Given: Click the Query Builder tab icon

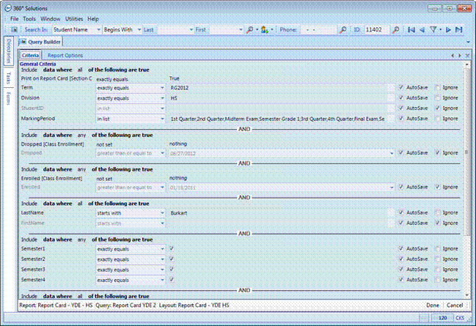Looking at the screenshot, I should click(x=23, y=42).
